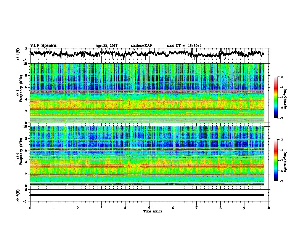Click the 'VLF Spectra' title text
The height and width of the screenshot is (233, 302).
43,46
